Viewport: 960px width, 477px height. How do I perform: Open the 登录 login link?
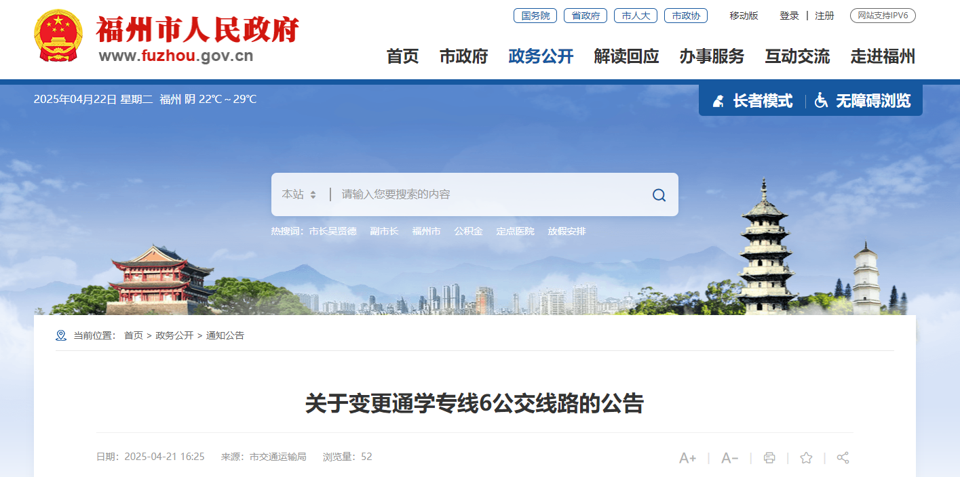click(789, 16)
